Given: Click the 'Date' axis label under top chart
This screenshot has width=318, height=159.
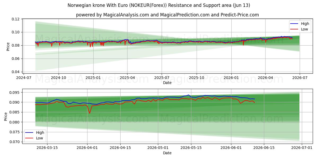Looking at the screenshot, I should point(167,83).
